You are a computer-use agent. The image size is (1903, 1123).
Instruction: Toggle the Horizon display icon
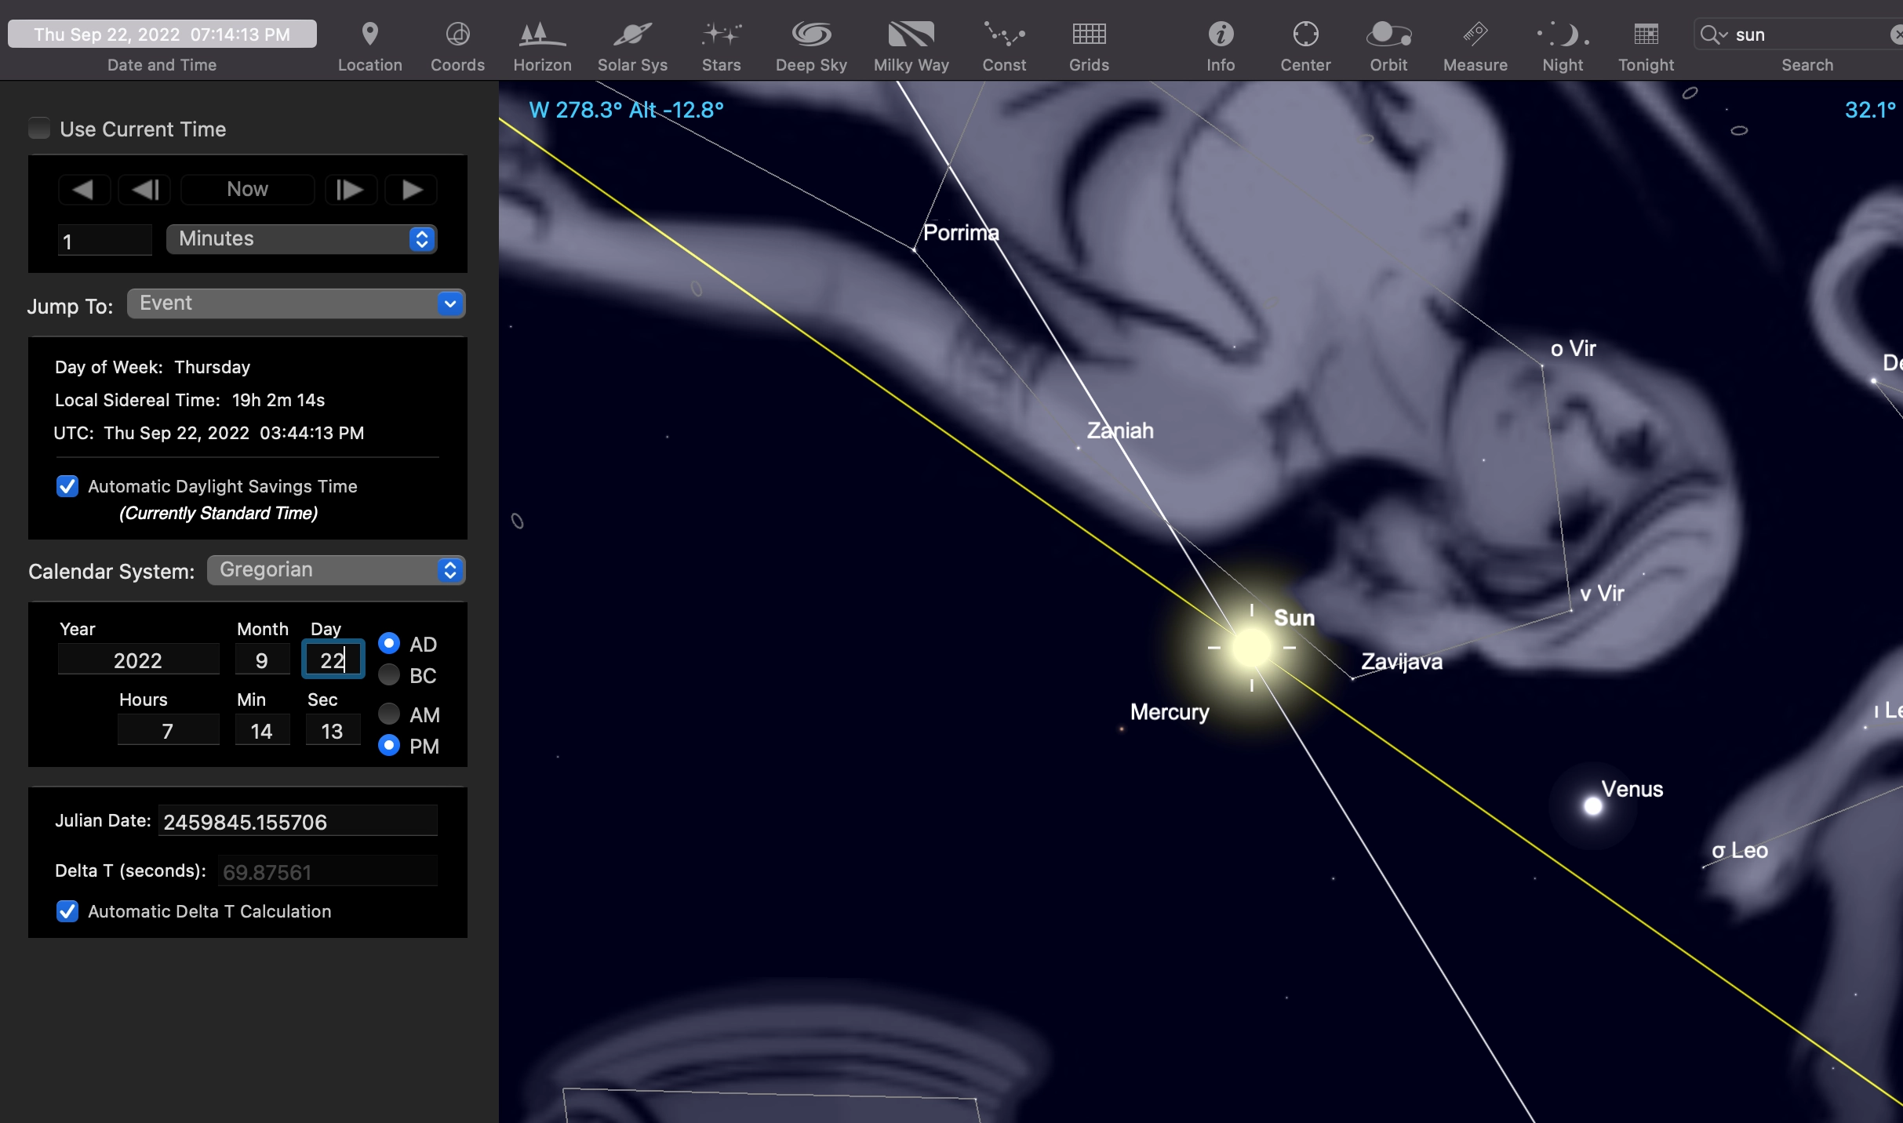(541, 35)
